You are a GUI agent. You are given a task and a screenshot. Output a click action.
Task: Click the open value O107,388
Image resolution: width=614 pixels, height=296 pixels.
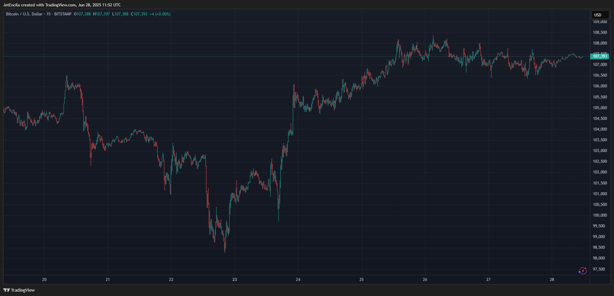(82, 14)
